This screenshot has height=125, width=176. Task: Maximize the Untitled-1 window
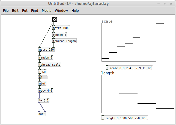click(165, 4)
